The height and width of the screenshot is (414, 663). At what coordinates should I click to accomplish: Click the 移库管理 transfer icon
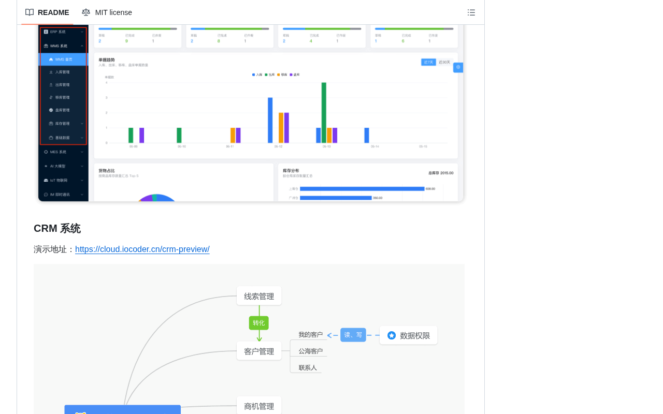pos(51,97)
